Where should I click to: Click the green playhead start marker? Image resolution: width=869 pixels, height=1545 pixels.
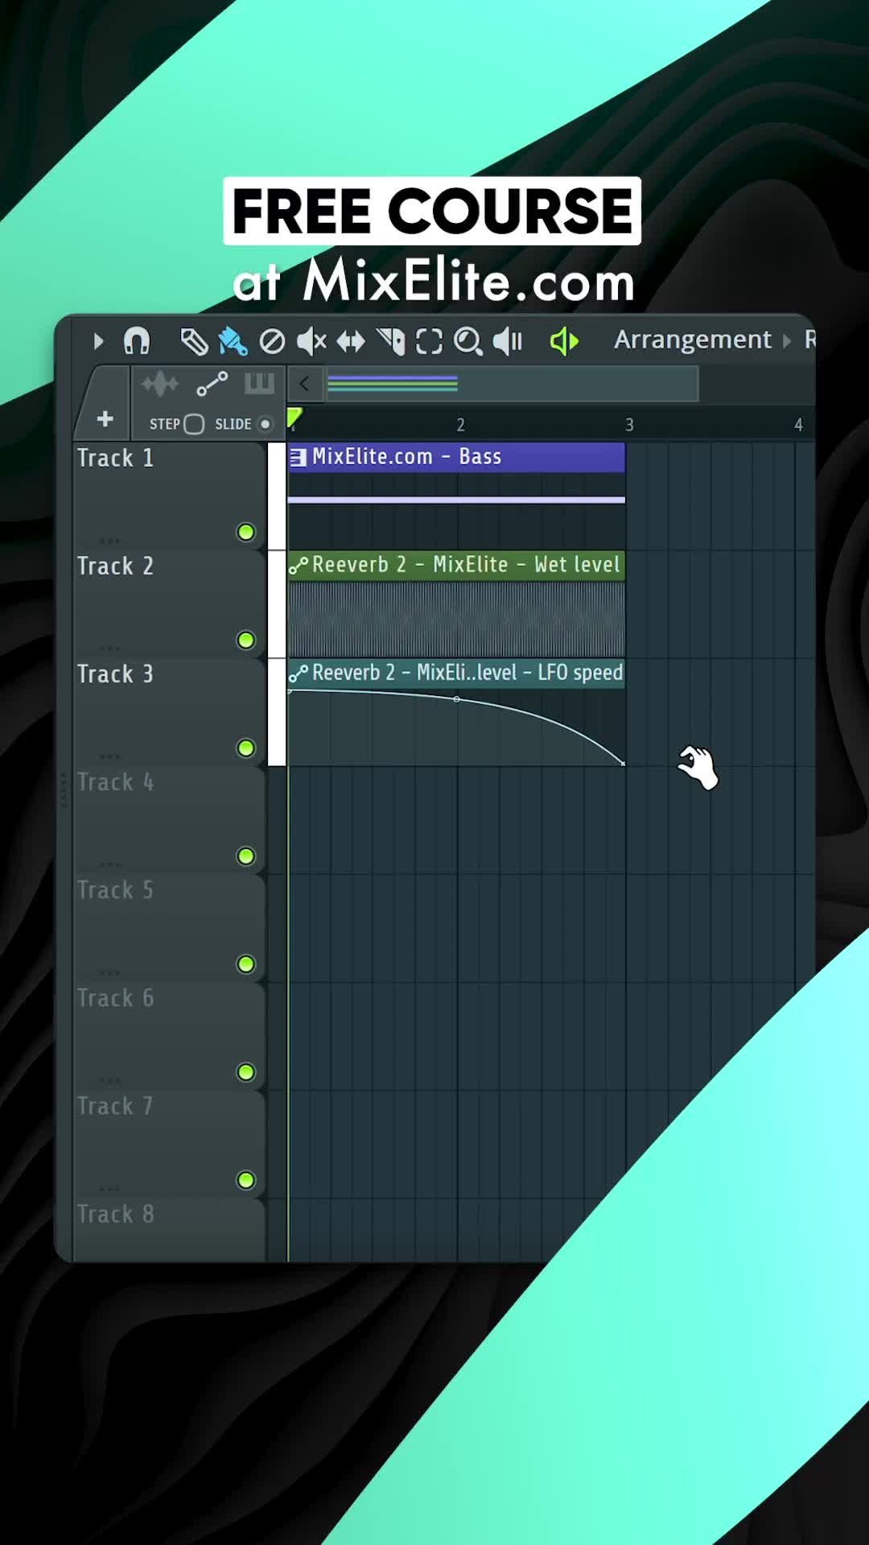click(294, 418)
